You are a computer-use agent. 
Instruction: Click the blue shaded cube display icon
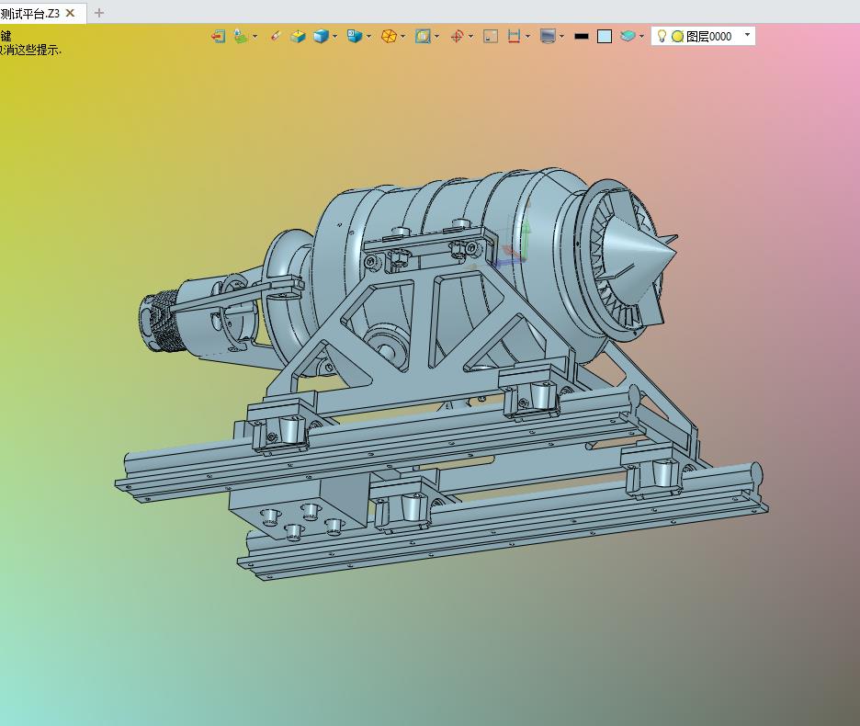click(x=321, y=37)
